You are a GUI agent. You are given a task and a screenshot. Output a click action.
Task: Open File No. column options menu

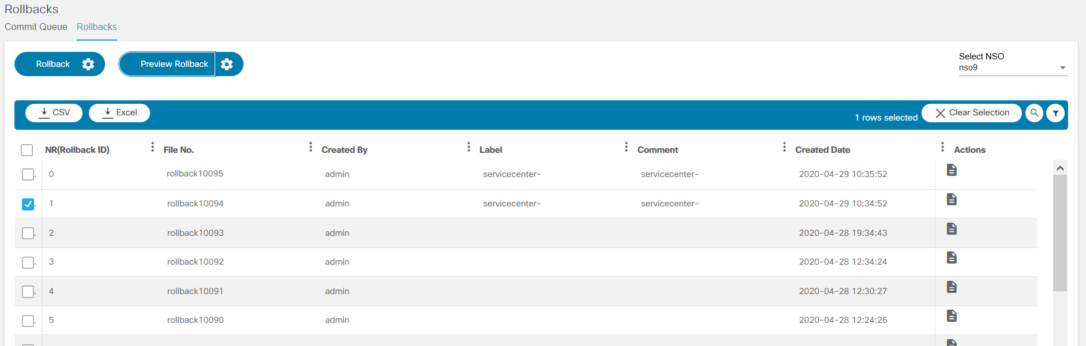click(x=310, y=147)
